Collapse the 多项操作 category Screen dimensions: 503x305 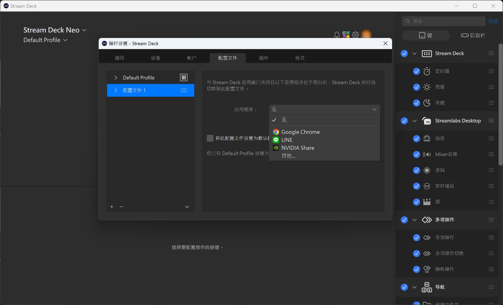tap(415, 220)
